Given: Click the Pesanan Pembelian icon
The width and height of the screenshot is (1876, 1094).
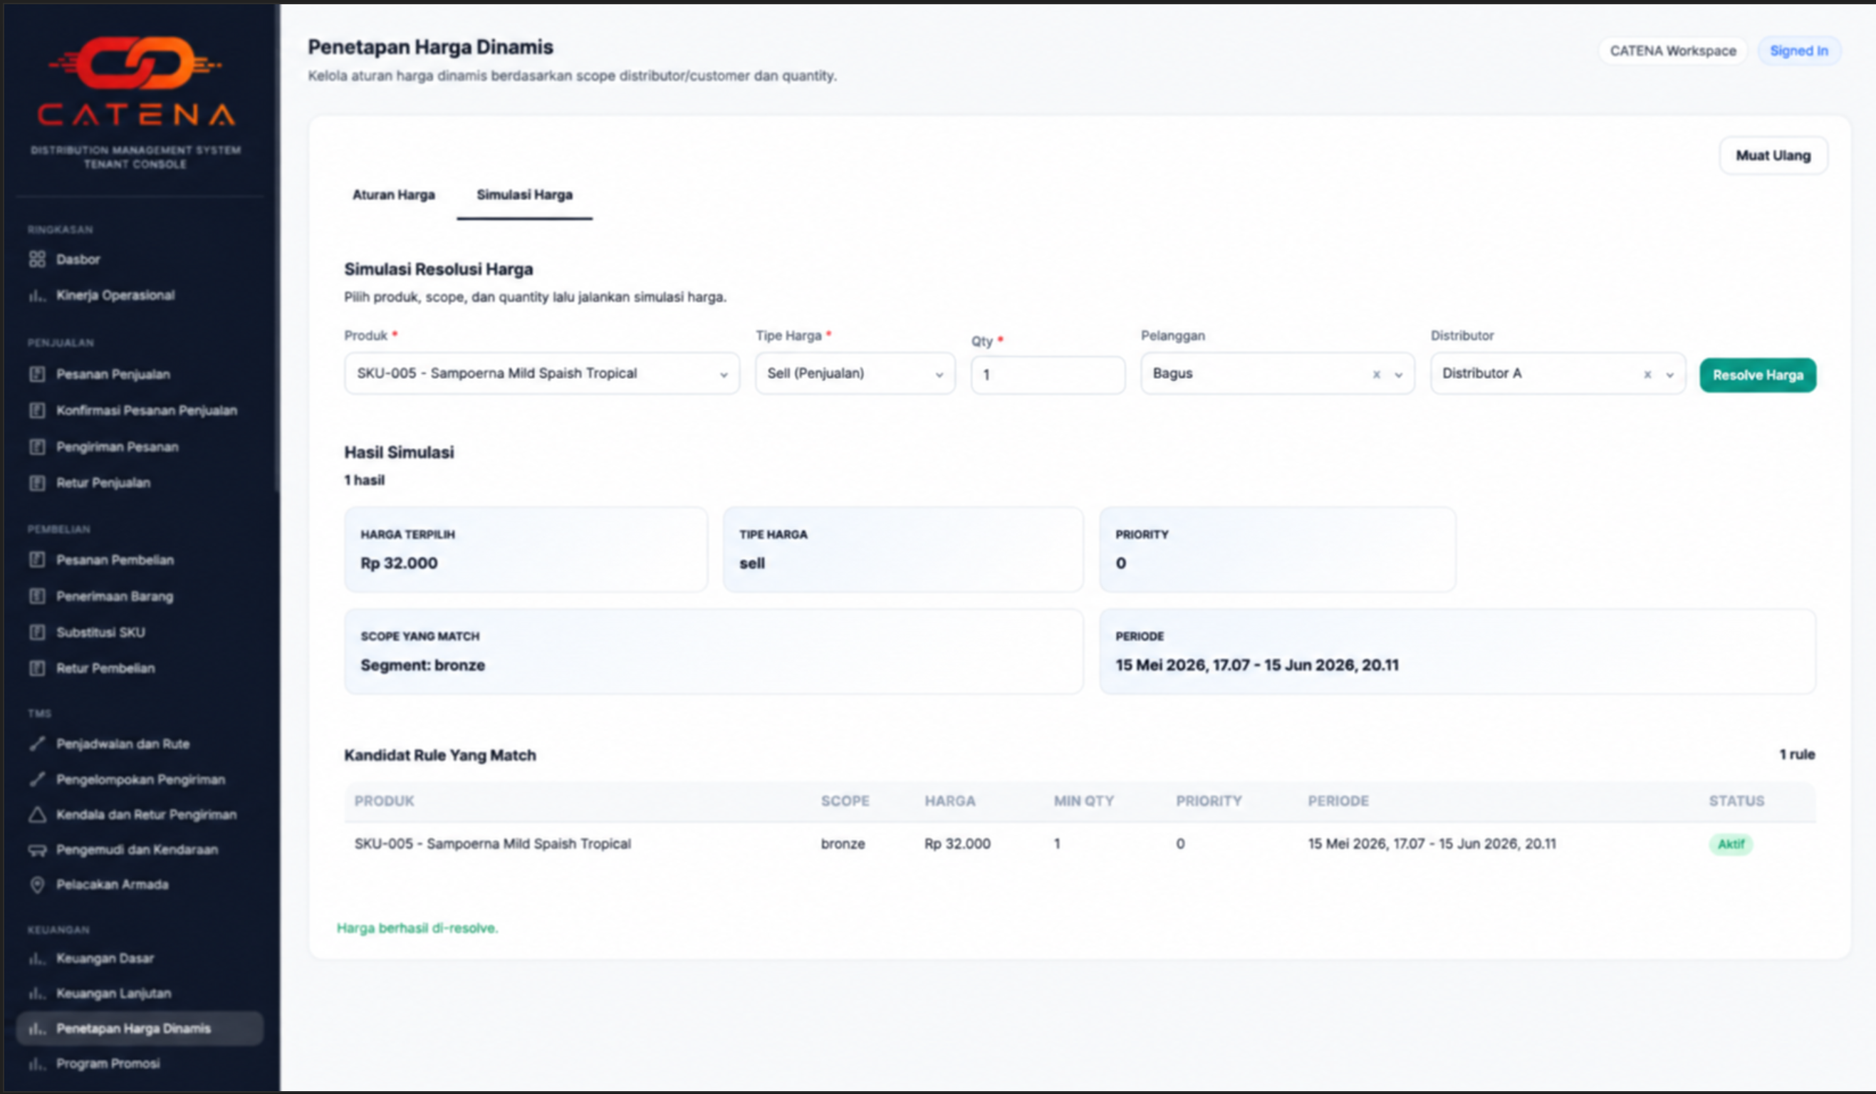Looking at the screenshot, I should pyautogui.click(x=36, y=560).
